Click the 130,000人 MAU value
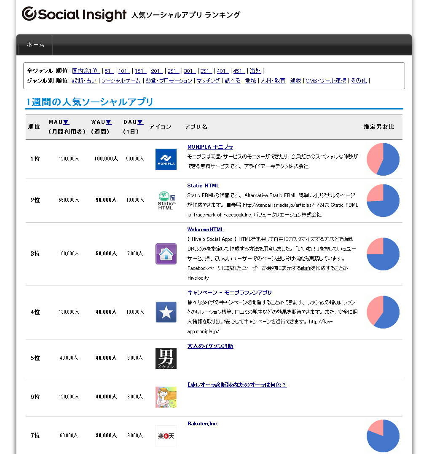The width and height of the screenshot is (429, 454). (x=69, y=312)
